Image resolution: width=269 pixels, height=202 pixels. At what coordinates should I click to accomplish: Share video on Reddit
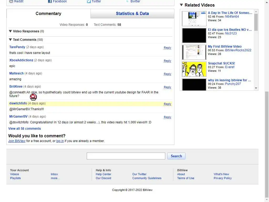(16, 1)
